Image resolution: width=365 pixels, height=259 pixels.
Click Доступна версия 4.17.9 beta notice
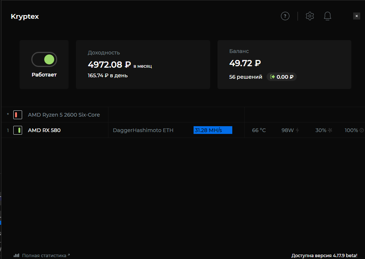pyautogui.click(x=324, y=256)
